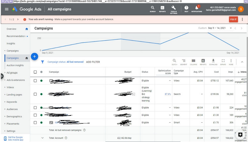Click the Google Ads logo
248x142 pixels.
27,9
